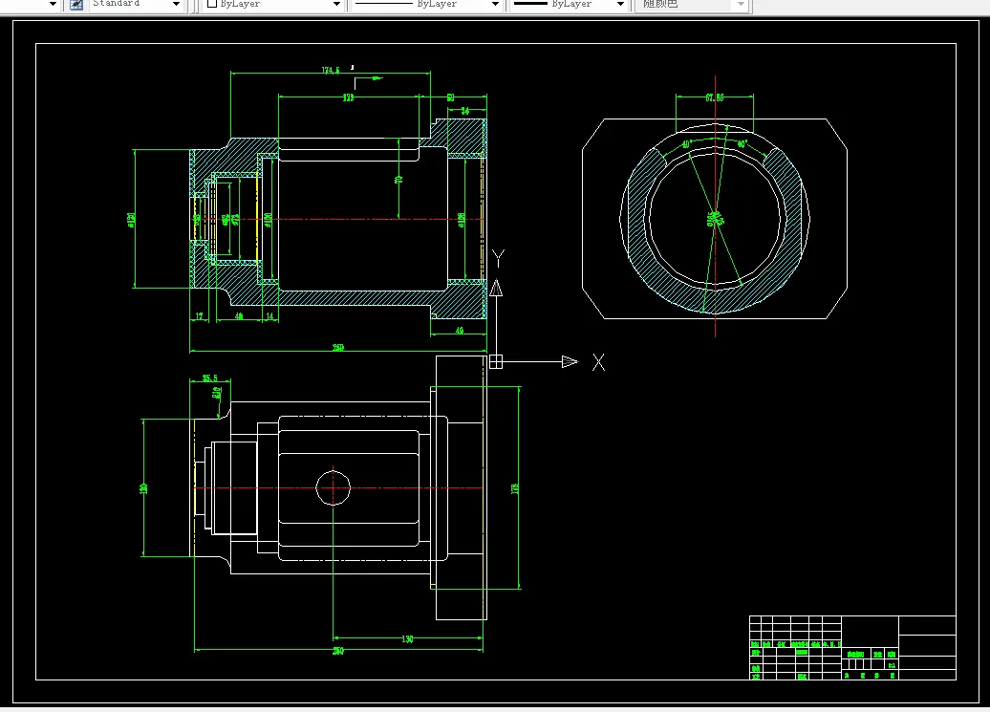Open the lineweight ByLayer dropdown arrow
Image resolution: width=990 pixels, height=712 pixels.
point(620,5)
